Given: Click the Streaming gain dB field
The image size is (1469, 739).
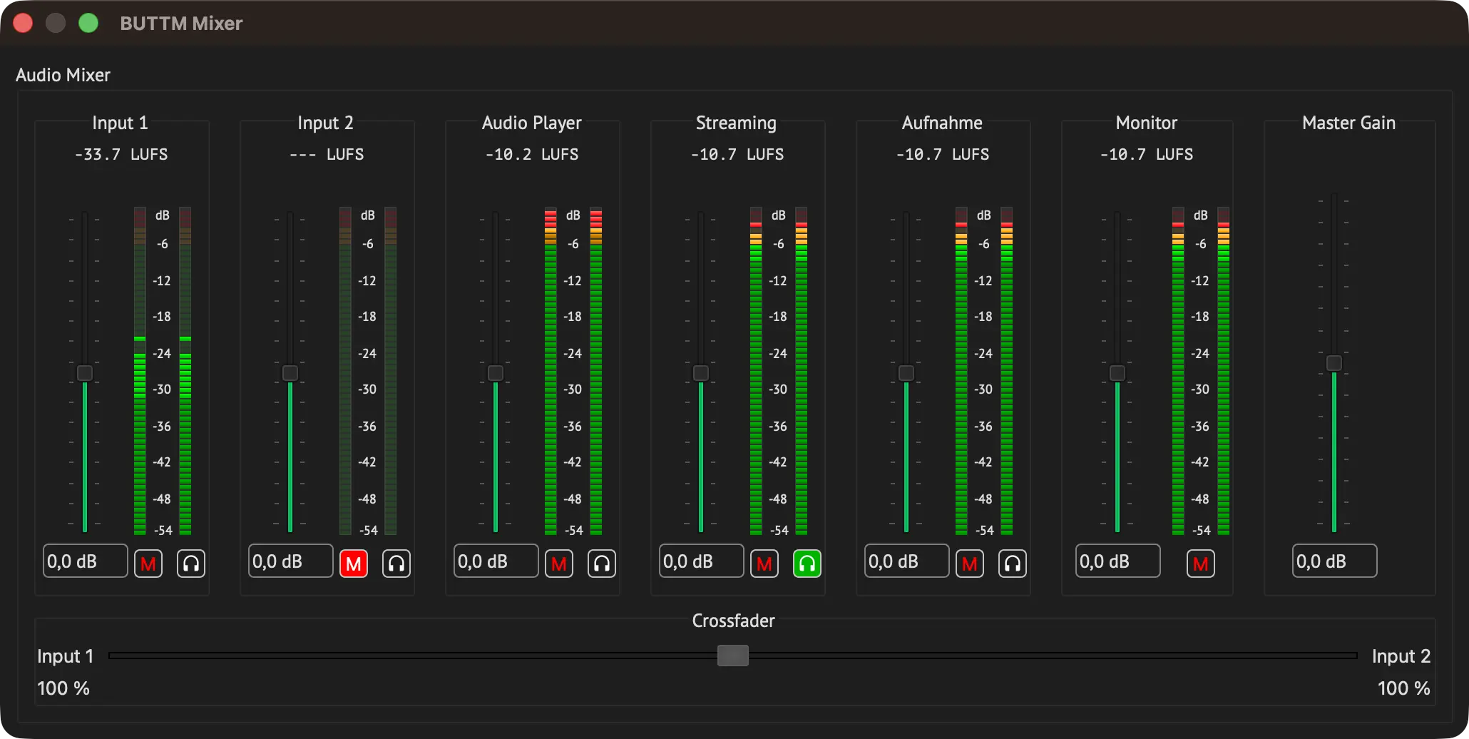Looking at the screenshot, I should pyautogui.click(x=702, y=561).
